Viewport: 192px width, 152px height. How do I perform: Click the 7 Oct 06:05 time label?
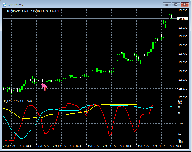click(x=59, y=146)
